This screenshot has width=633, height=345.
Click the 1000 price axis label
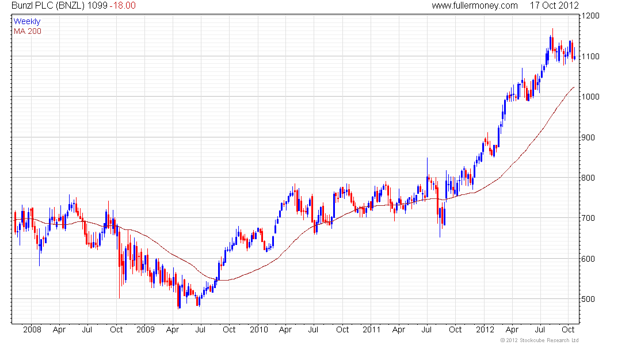tap(590, 97)
